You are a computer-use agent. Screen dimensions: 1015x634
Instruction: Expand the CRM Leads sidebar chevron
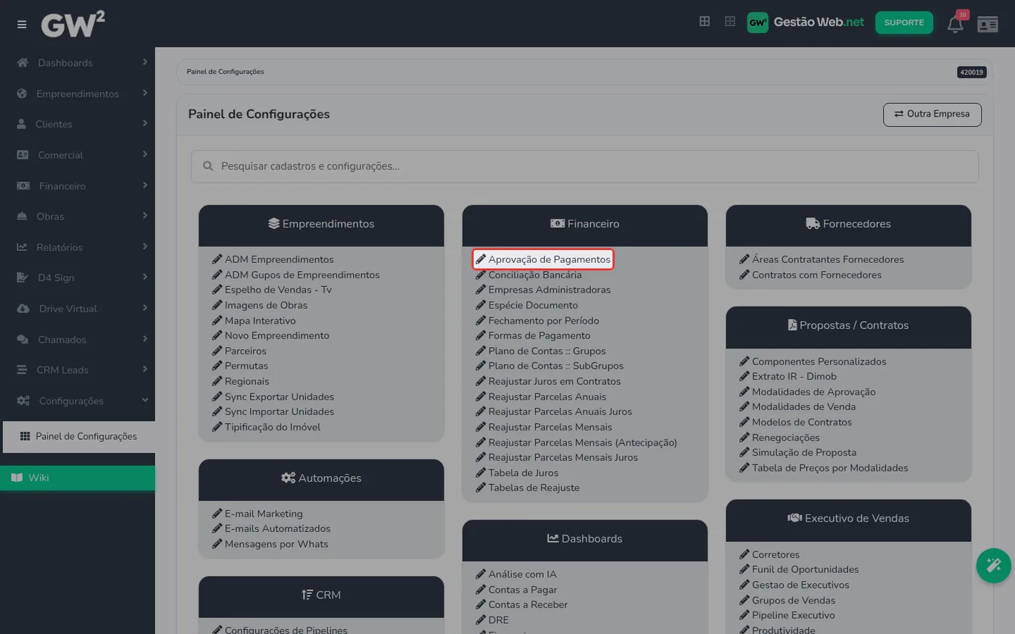click(x=145, y=370)
